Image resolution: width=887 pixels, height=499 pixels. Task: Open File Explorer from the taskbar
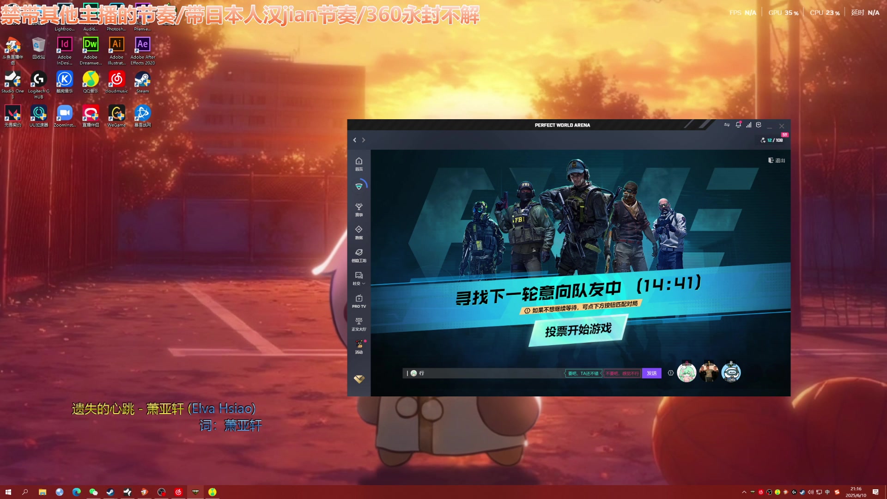click(x=42, y=492)
